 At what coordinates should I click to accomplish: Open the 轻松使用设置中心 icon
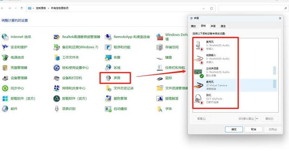point(56,68)
